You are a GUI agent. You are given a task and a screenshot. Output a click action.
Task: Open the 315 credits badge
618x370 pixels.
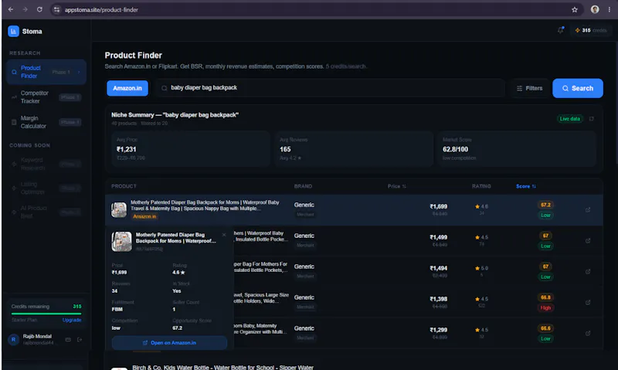point(590,30)
